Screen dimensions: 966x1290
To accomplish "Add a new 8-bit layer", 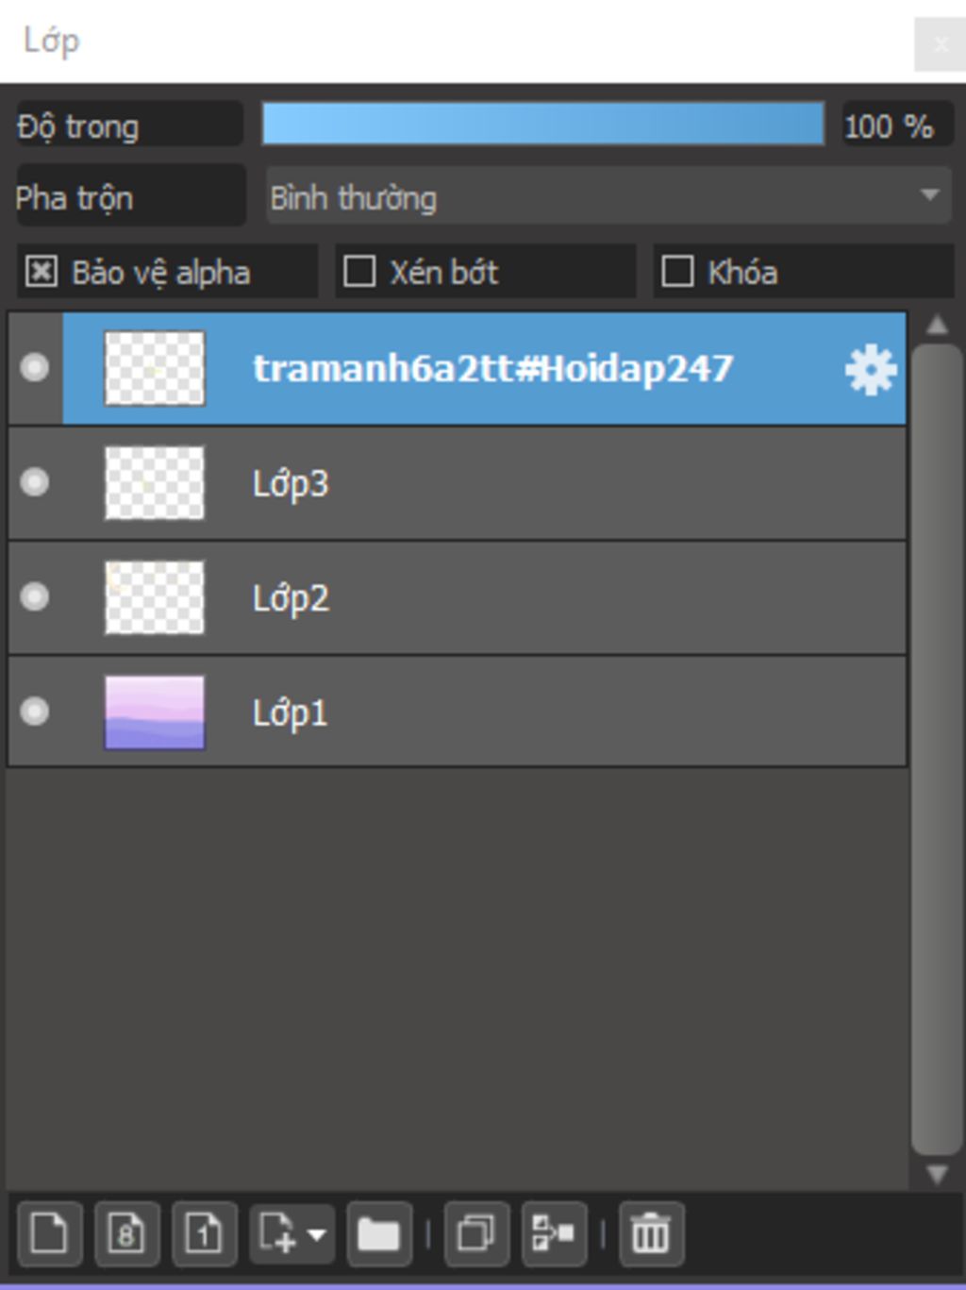I will click(x=126, y=1232).
